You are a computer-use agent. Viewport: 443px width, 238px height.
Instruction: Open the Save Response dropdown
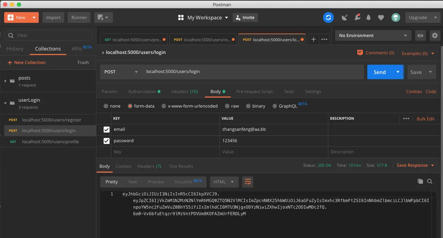[415, 165]
